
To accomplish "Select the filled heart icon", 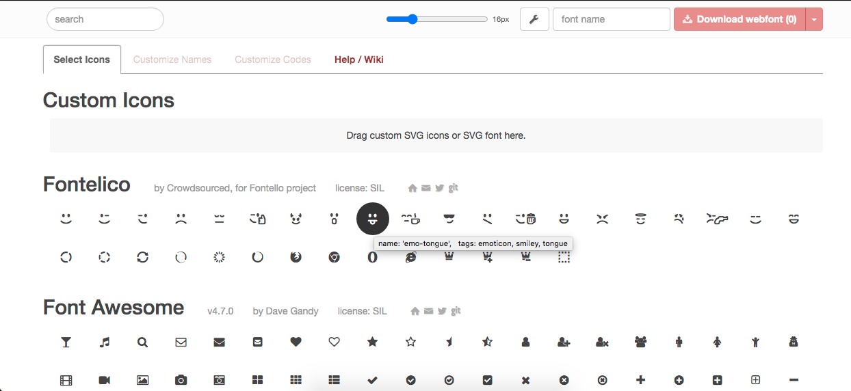I will tap(296, 342).
